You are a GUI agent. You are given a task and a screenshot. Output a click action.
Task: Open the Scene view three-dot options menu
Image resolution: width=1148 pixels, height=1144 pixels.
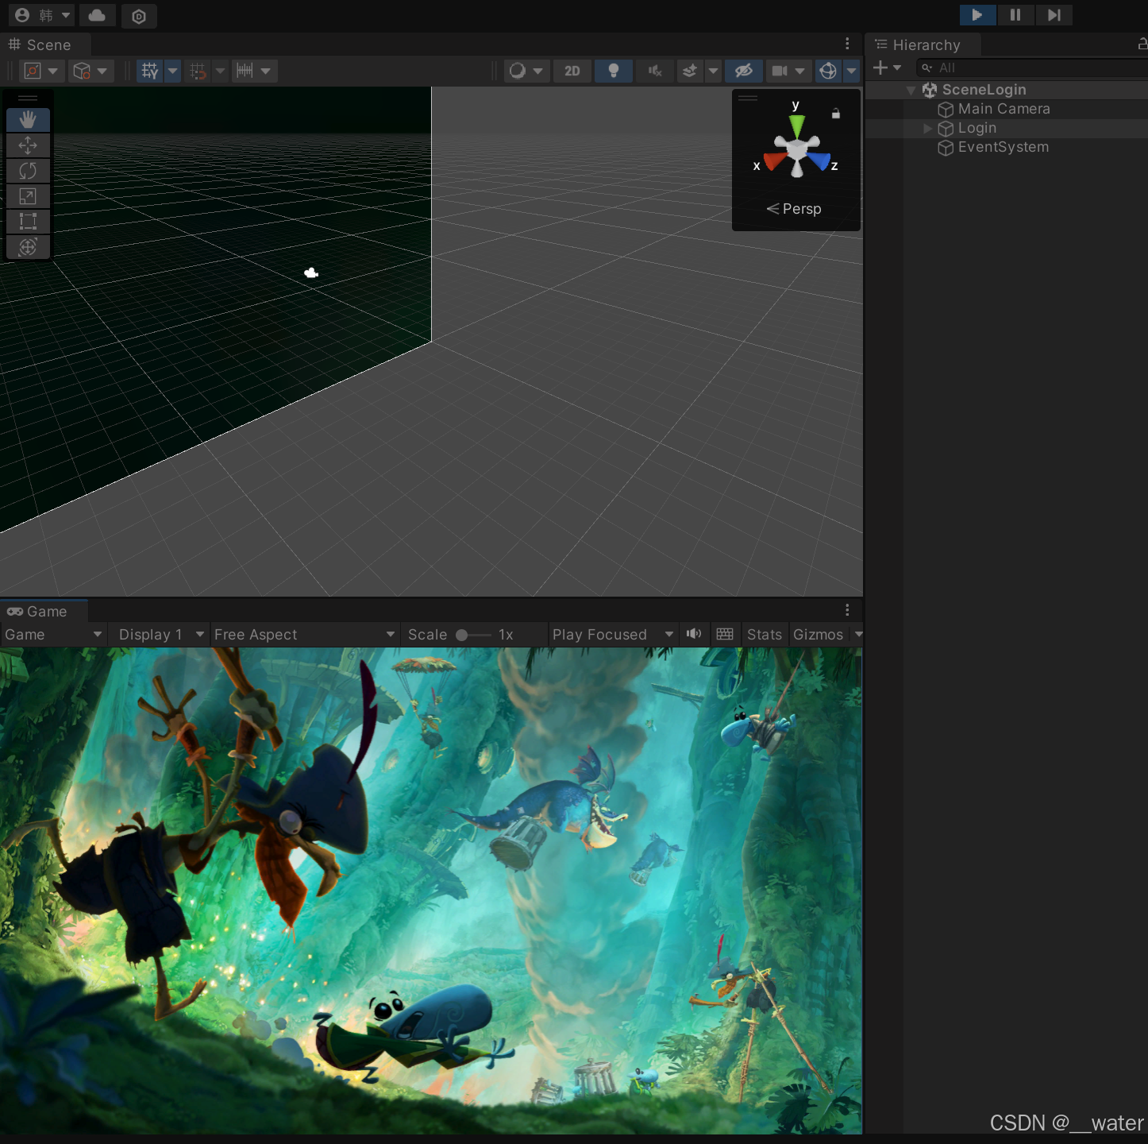click(x=847, y=44)
